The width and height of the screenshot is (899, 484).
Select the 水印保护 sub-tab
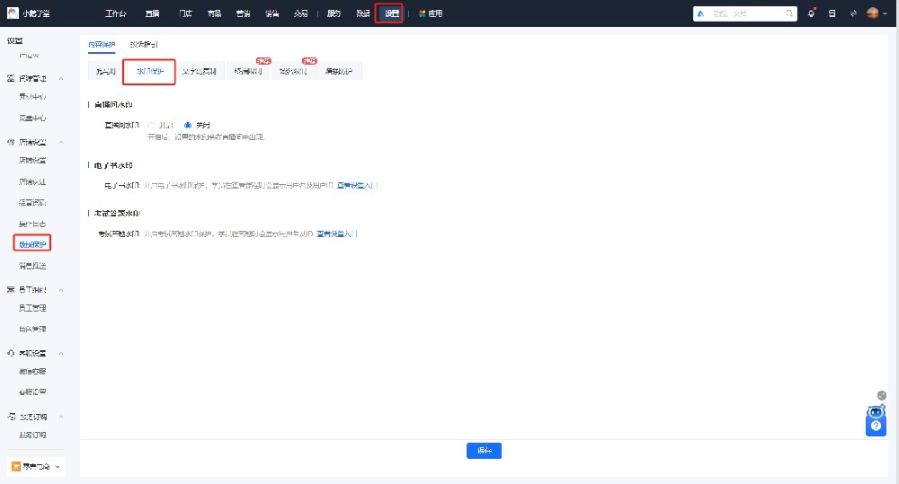150,72
